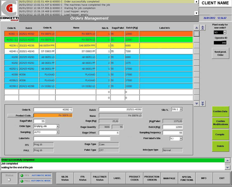Open the Print label's title dropdown

[x=181, y=139]
